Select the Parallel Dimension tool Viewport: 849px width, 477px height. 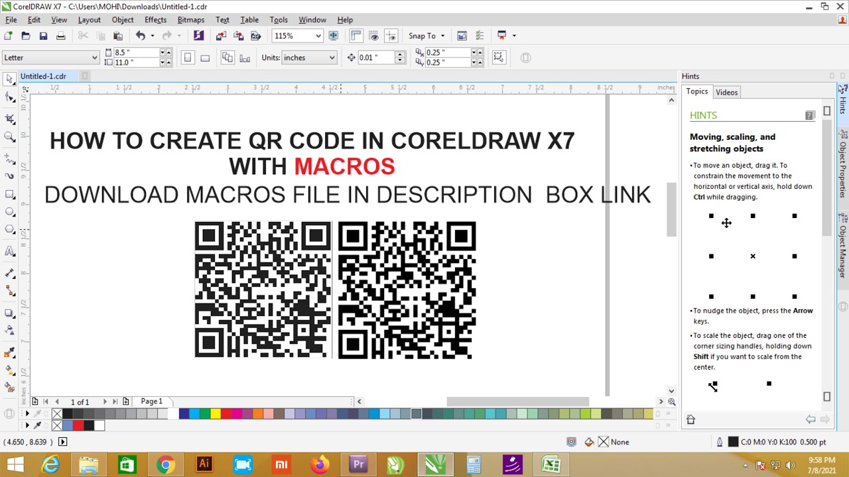point(9,273)
